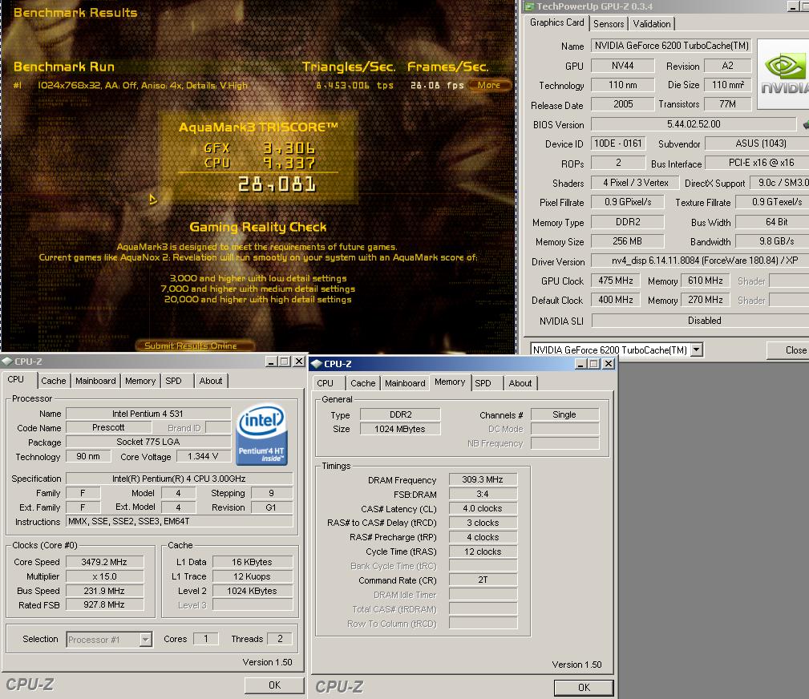Click Submit Results Online button

(x=195, y=345)
